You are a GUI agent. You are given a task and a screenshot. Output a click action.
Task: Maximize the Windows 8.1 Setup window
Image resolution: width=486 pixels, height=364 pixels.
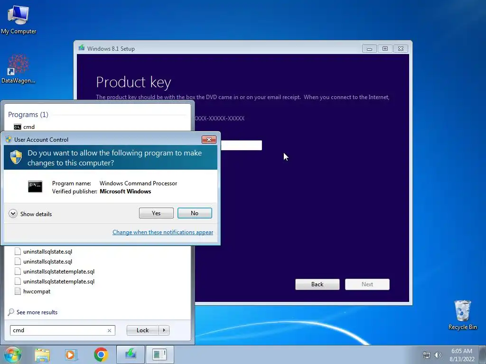(x=385, y=49)
